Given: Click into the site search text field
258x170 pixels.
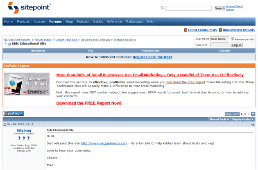Looking at the screenshot, I should pos(188,8).
